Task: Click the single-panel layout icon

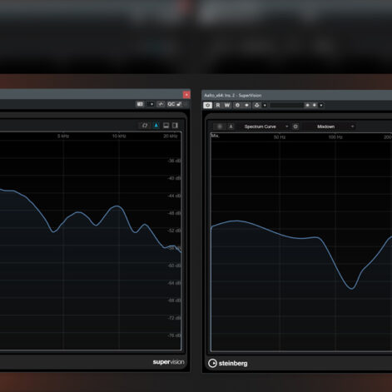Action: pos(166,126)
